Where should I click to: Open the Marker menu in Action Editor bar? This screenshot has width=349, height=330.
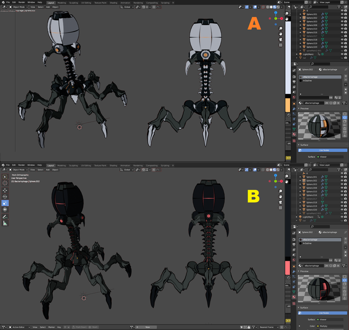(51, 327)
